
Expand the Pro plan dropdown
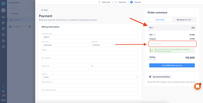[151, 28]
